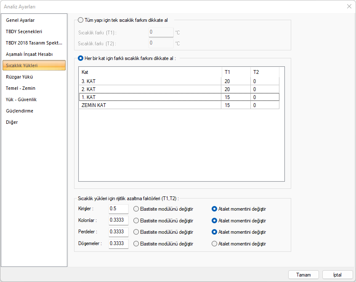Click the Kirişler factor input field
This screenshot has height=282, width=356.
(x=118, y=209)
